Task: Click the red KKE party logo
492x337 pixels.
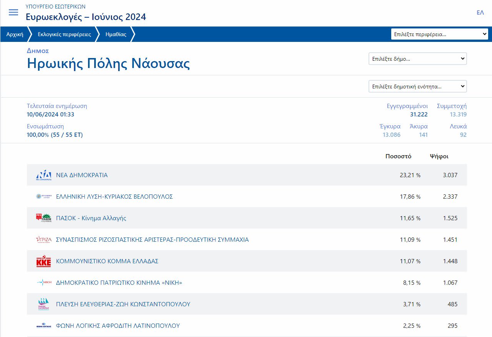Action: [43, 261]
